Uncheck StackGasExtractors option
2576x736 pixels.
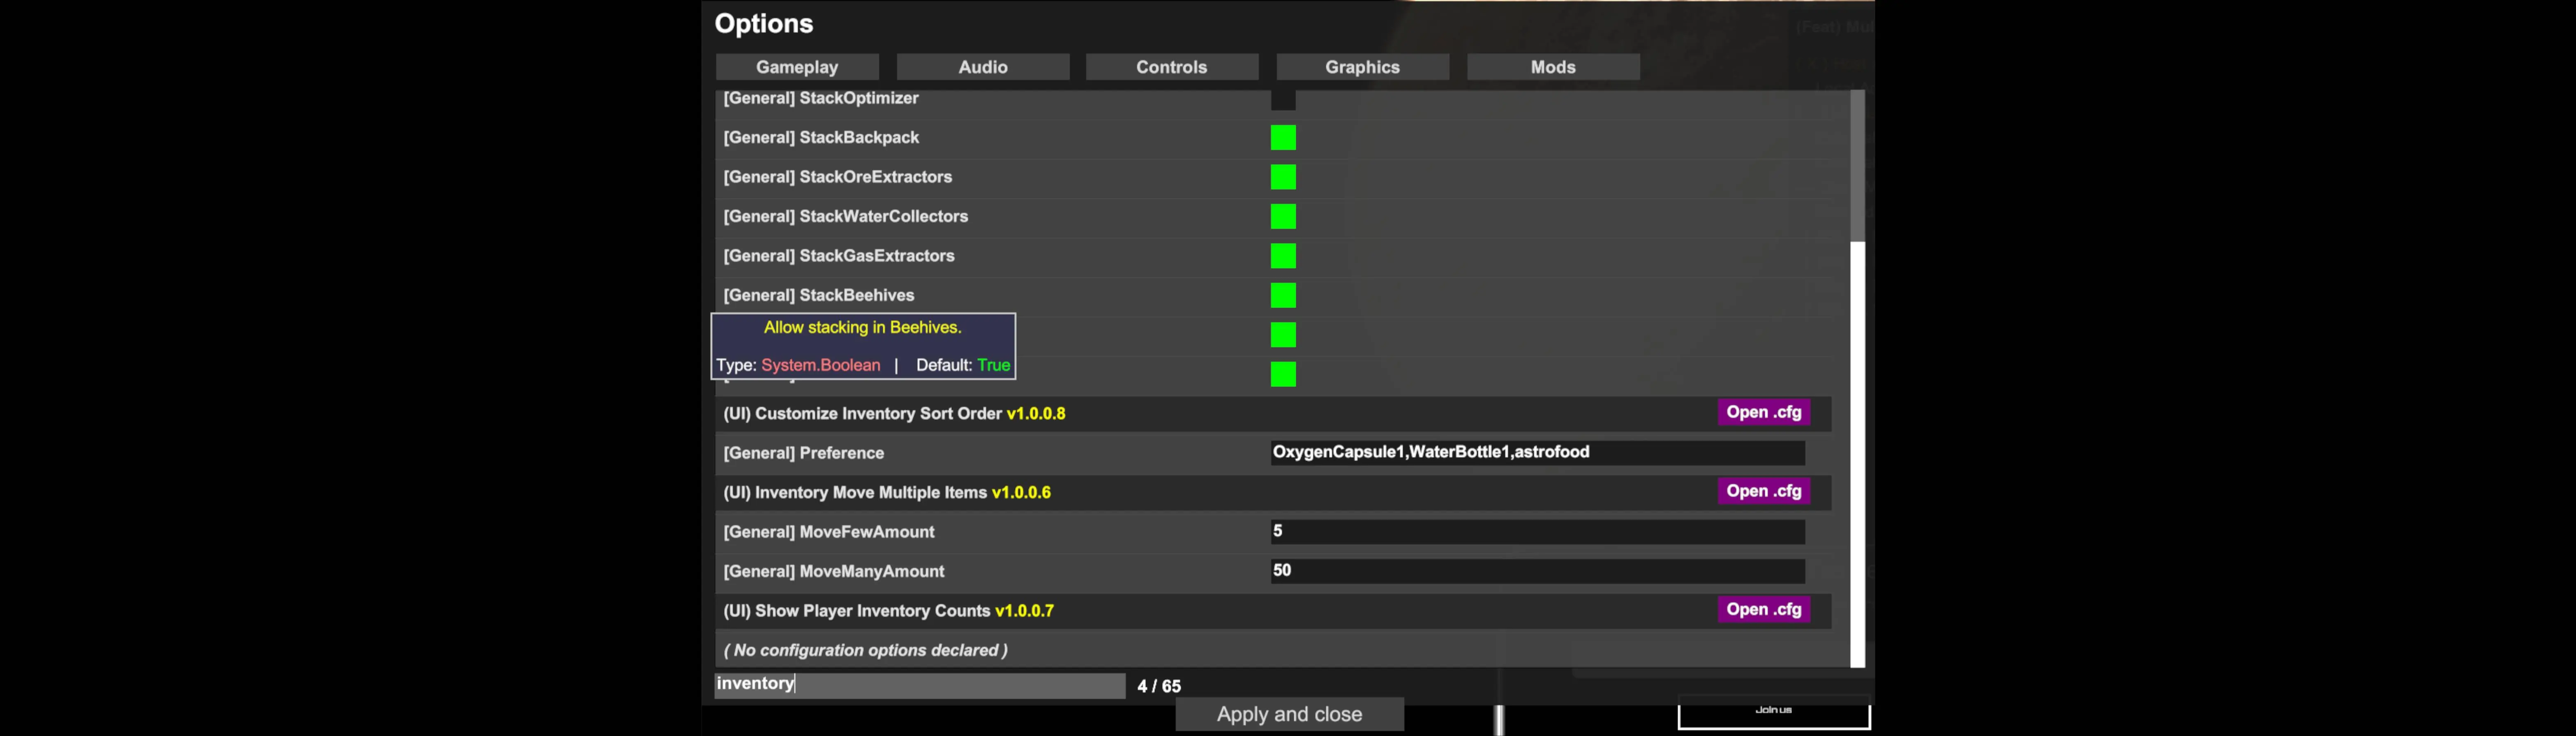coord(1283,256)
